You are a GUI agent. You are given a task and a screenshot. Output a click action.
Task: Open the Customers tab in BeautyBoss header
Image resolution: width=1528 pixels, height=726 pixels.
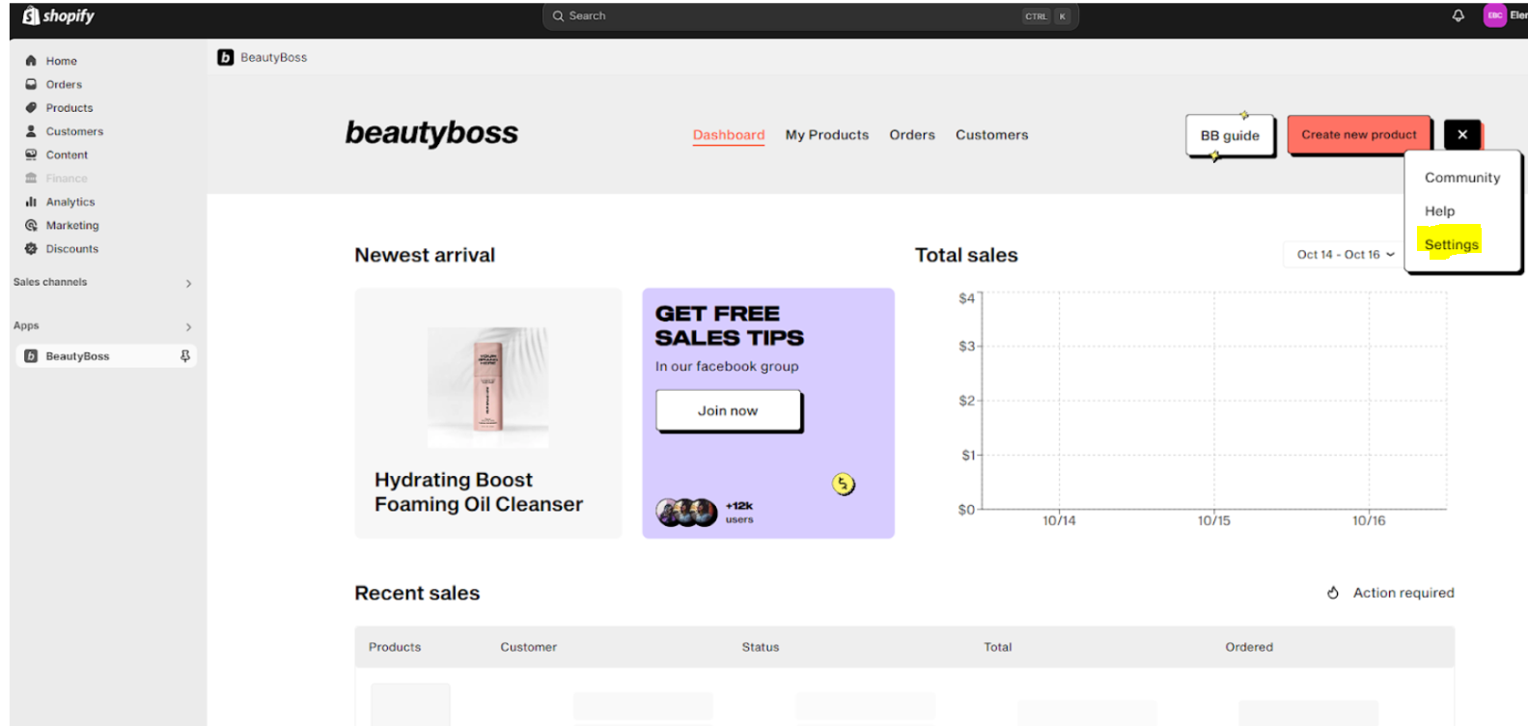(992, 135)
